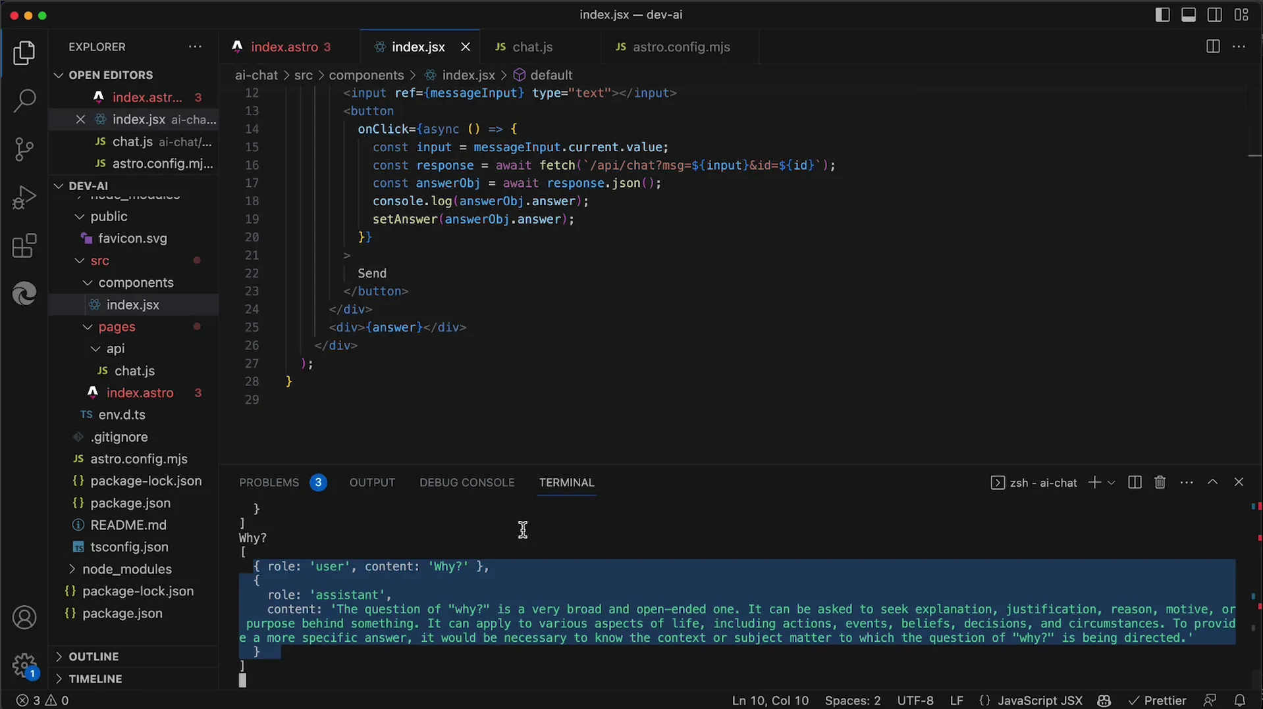Close index.jsx in Open Editors list
This screenshot has height=709, width=1263.
80,119
